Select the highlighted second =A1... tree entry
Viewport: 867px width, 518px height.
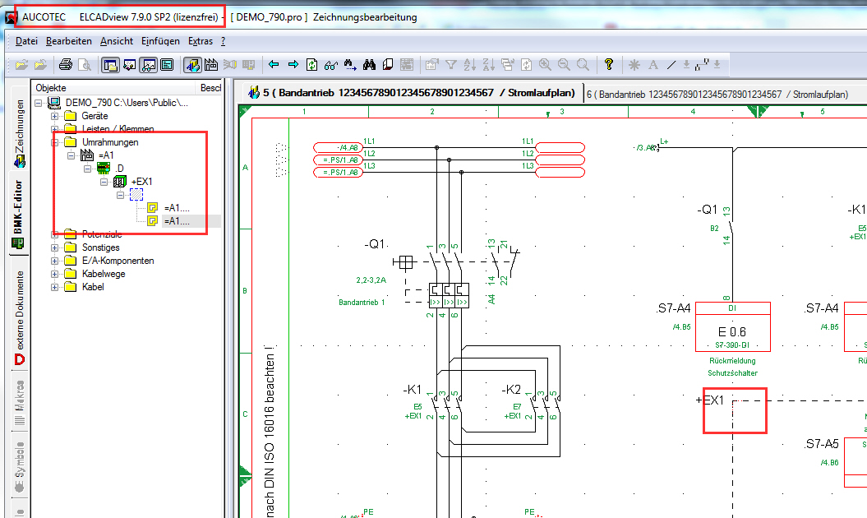(x=177, y=221)
